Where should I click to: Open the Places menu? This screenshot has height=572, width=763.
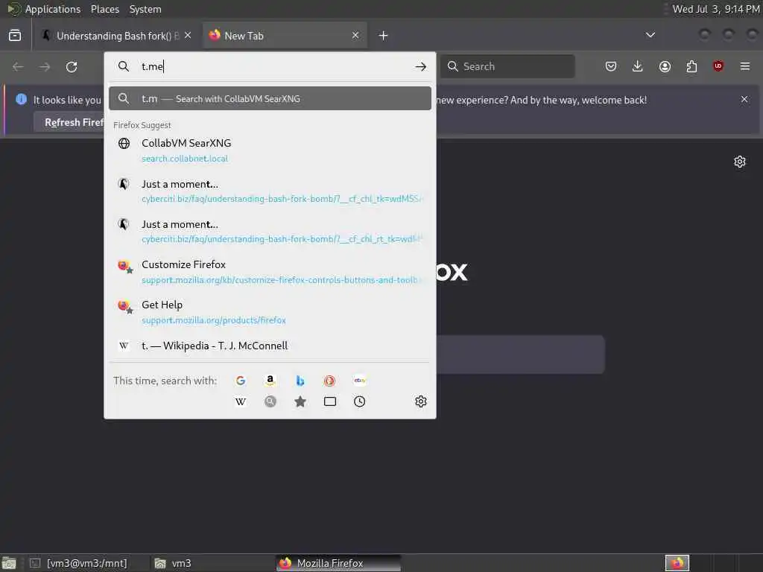pyautogui.click(x=104, y=9)
